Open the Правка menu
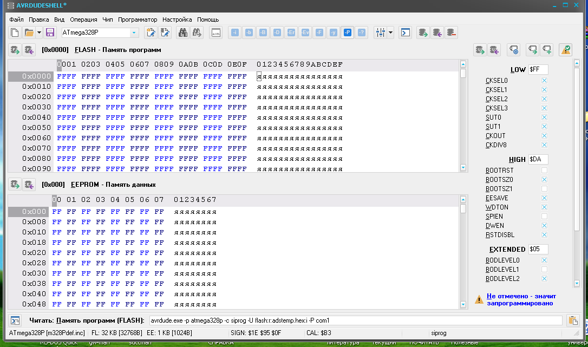588x347 pixels. coord(38,19)
